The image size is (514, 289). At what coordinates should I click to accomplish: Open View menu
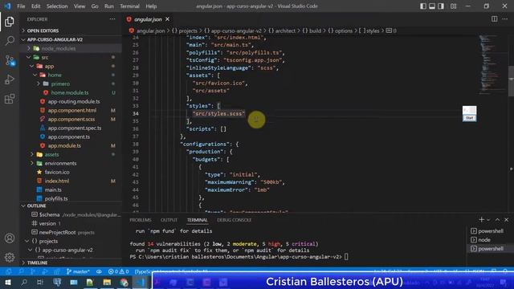80,6
